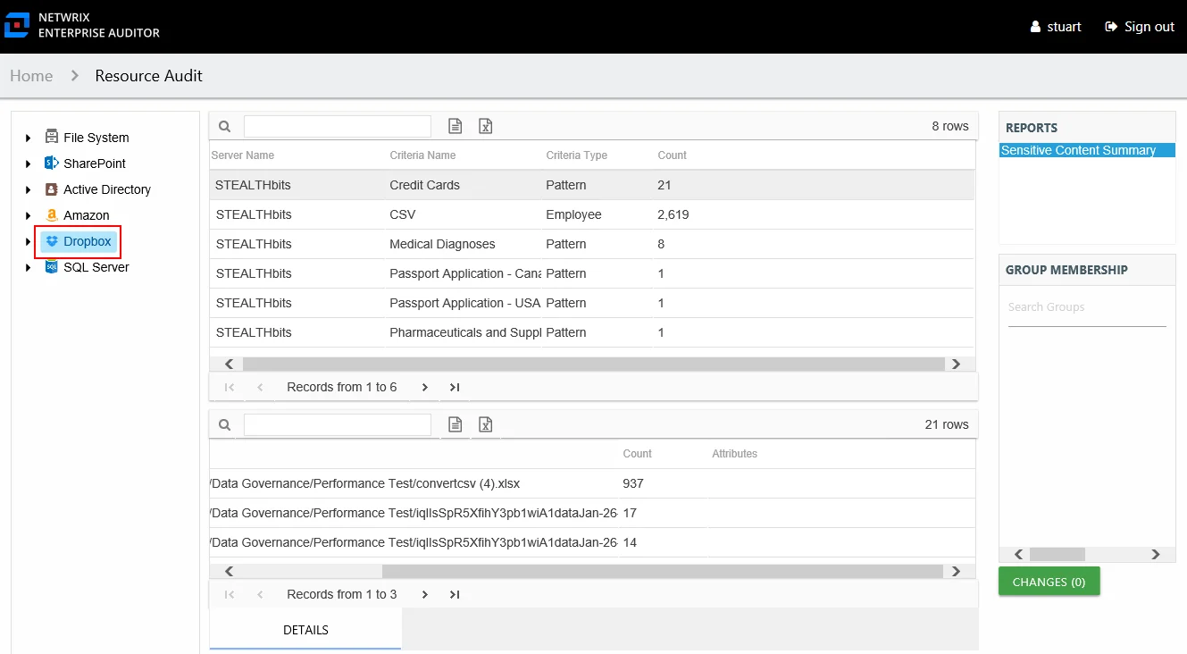Go to next page of upper table
Image resolution: width=1187 pixels, height=654 pixels.
pyautogui.click(x=425, y=387)
